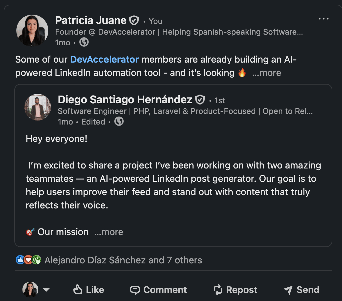The width and height of the screenshot is (342, 301).
Task: Open Patricia Juane's profile name link
Action: [91, 20]
